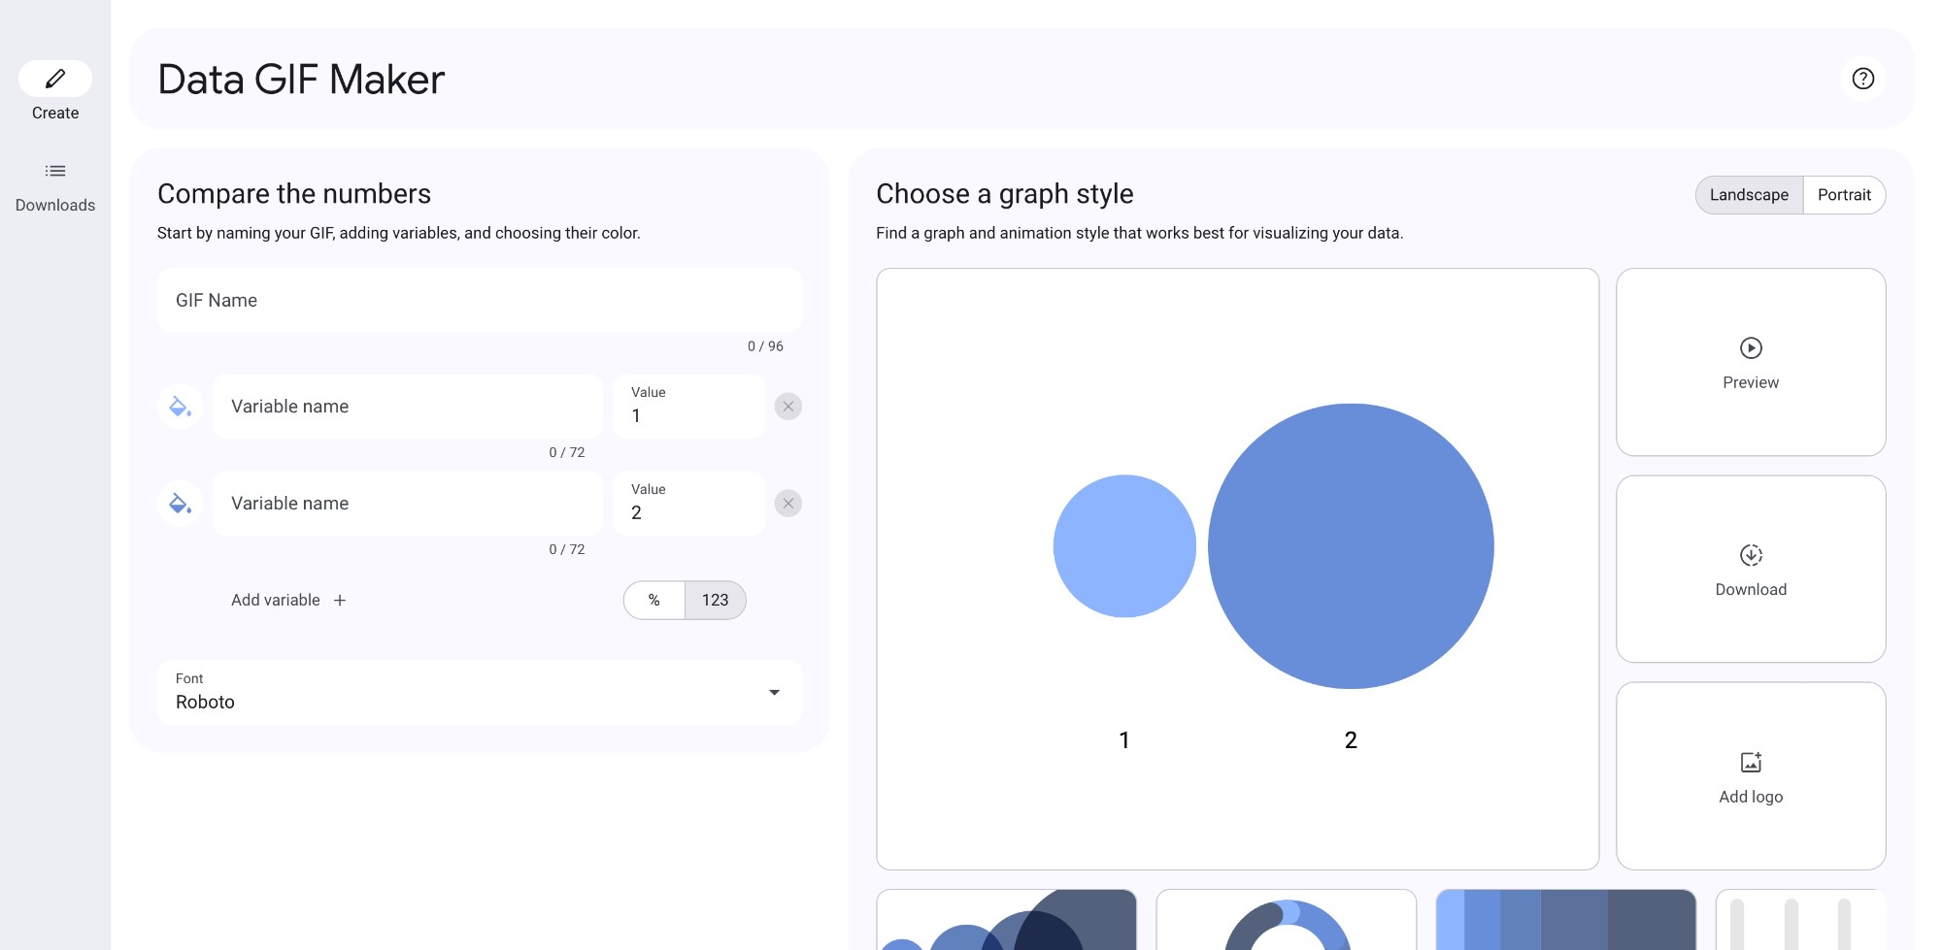Choose the stacked blue bar graph style thumbnail
The image size is (1942, 950).
[1566, 919]
